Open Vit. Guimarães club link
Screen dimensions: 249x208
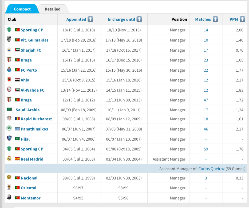[x=35, y=40]
